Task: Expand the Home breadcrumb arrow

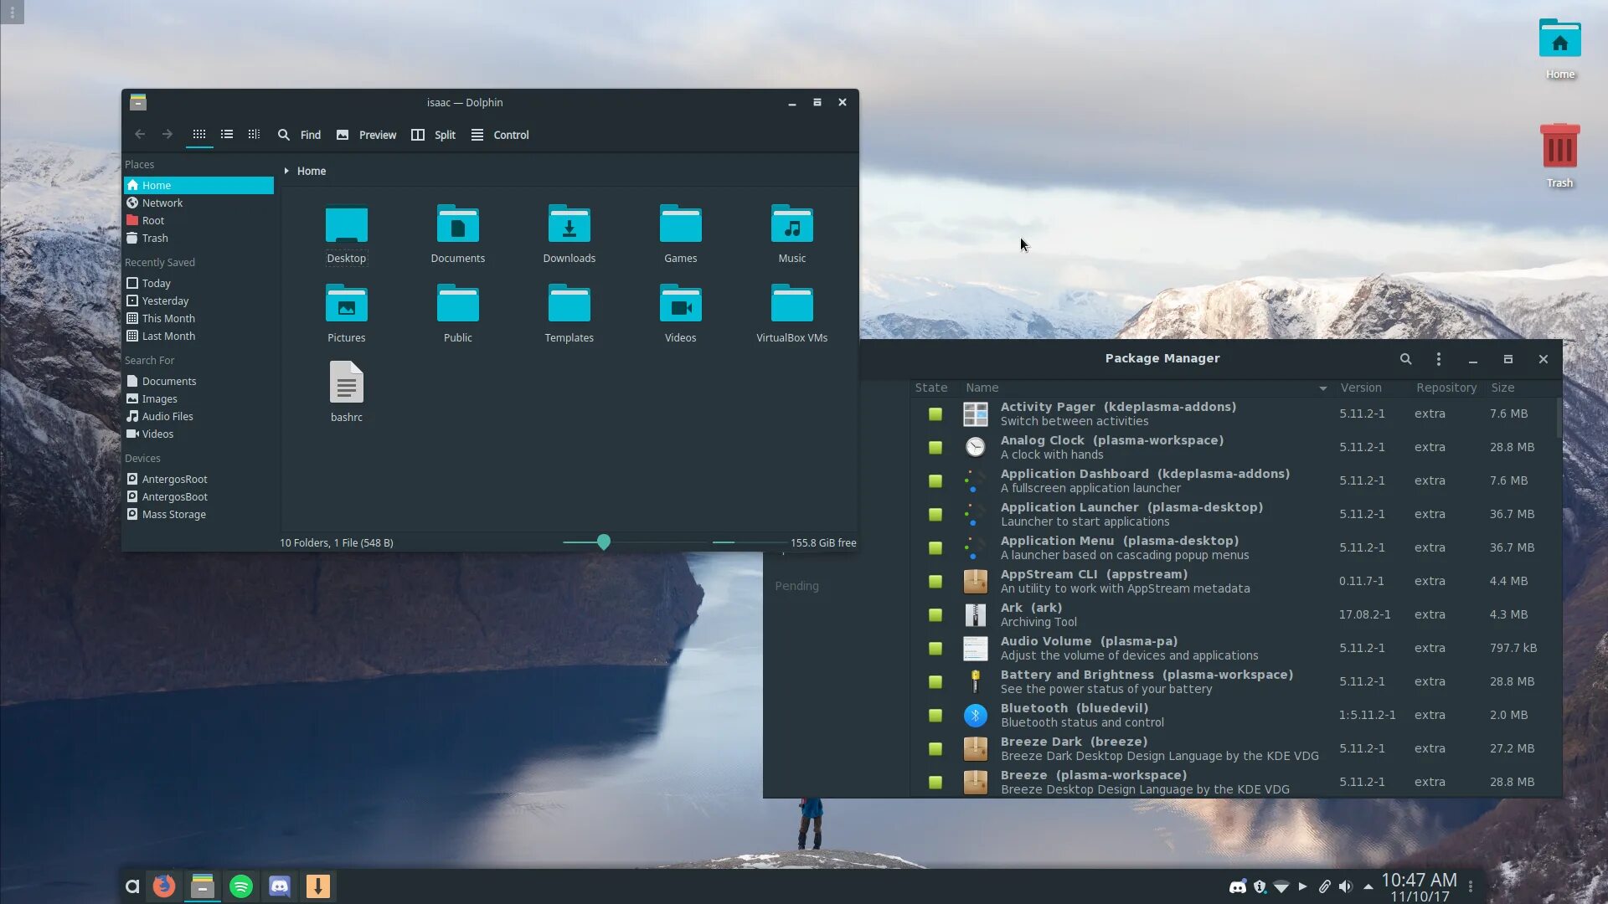Action: point(286,171)
